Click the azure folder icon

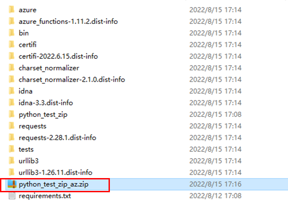pyautogui.click(x=12, y=9)
